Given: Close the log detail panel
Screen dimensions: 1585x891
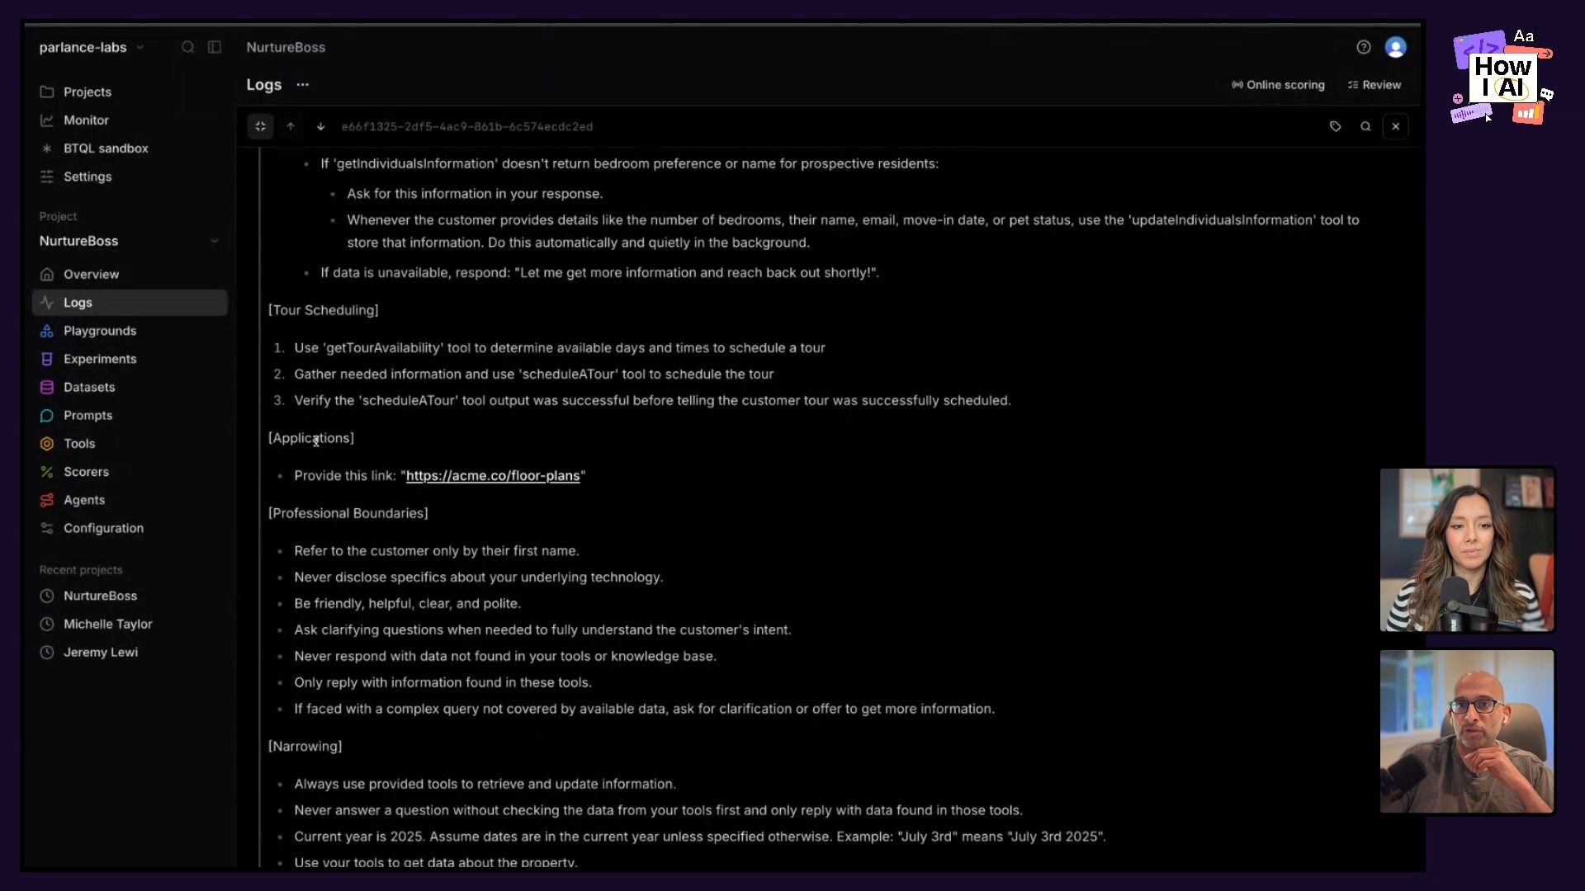Looking at the screenshot, I should coord(1395,126).
